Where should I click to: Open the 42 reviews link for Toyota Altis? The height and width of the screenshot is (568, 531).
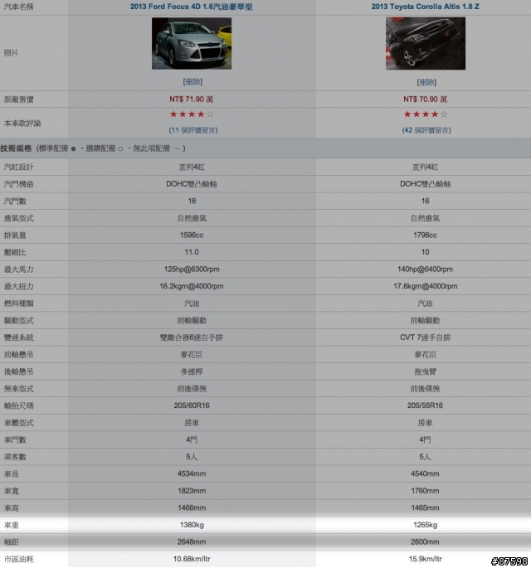(426, 130)
